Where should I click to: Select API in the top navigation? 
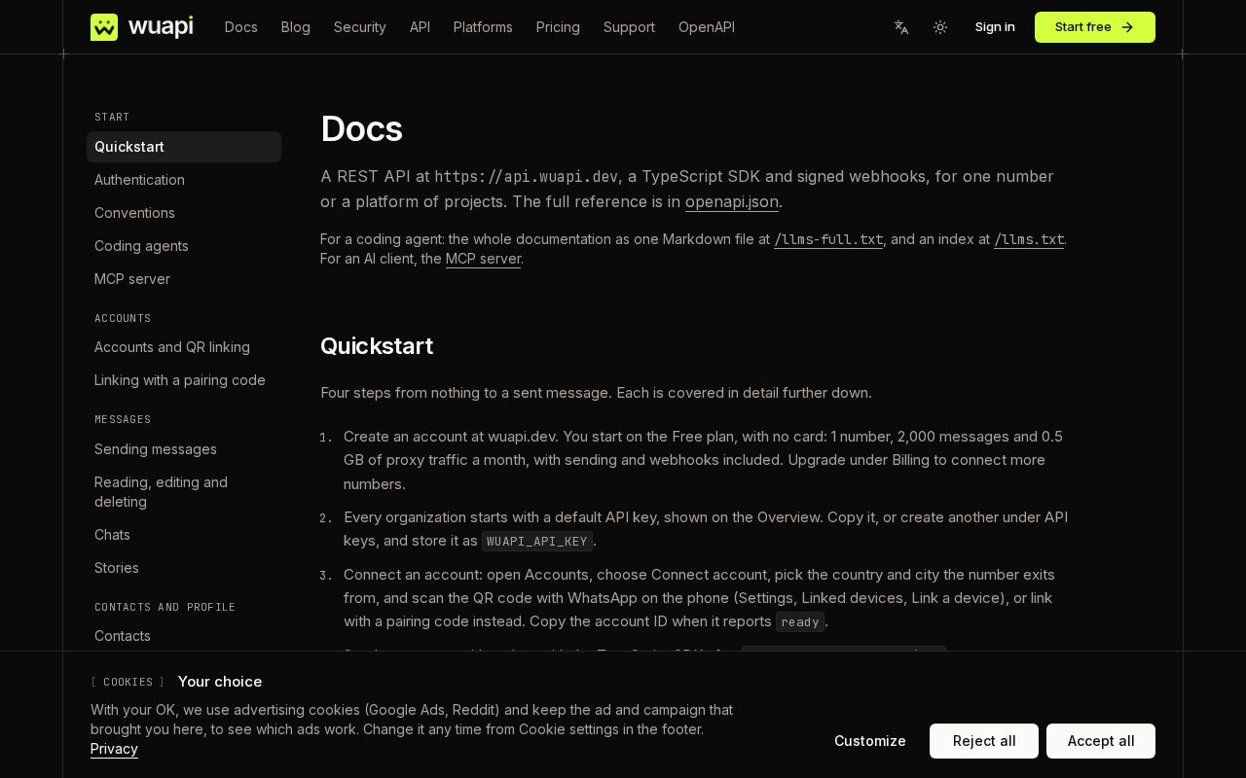coord(420,27)
